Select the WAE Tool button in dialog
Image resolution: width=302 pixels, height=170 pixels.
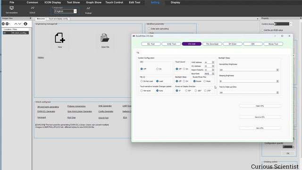pos(171,44)
